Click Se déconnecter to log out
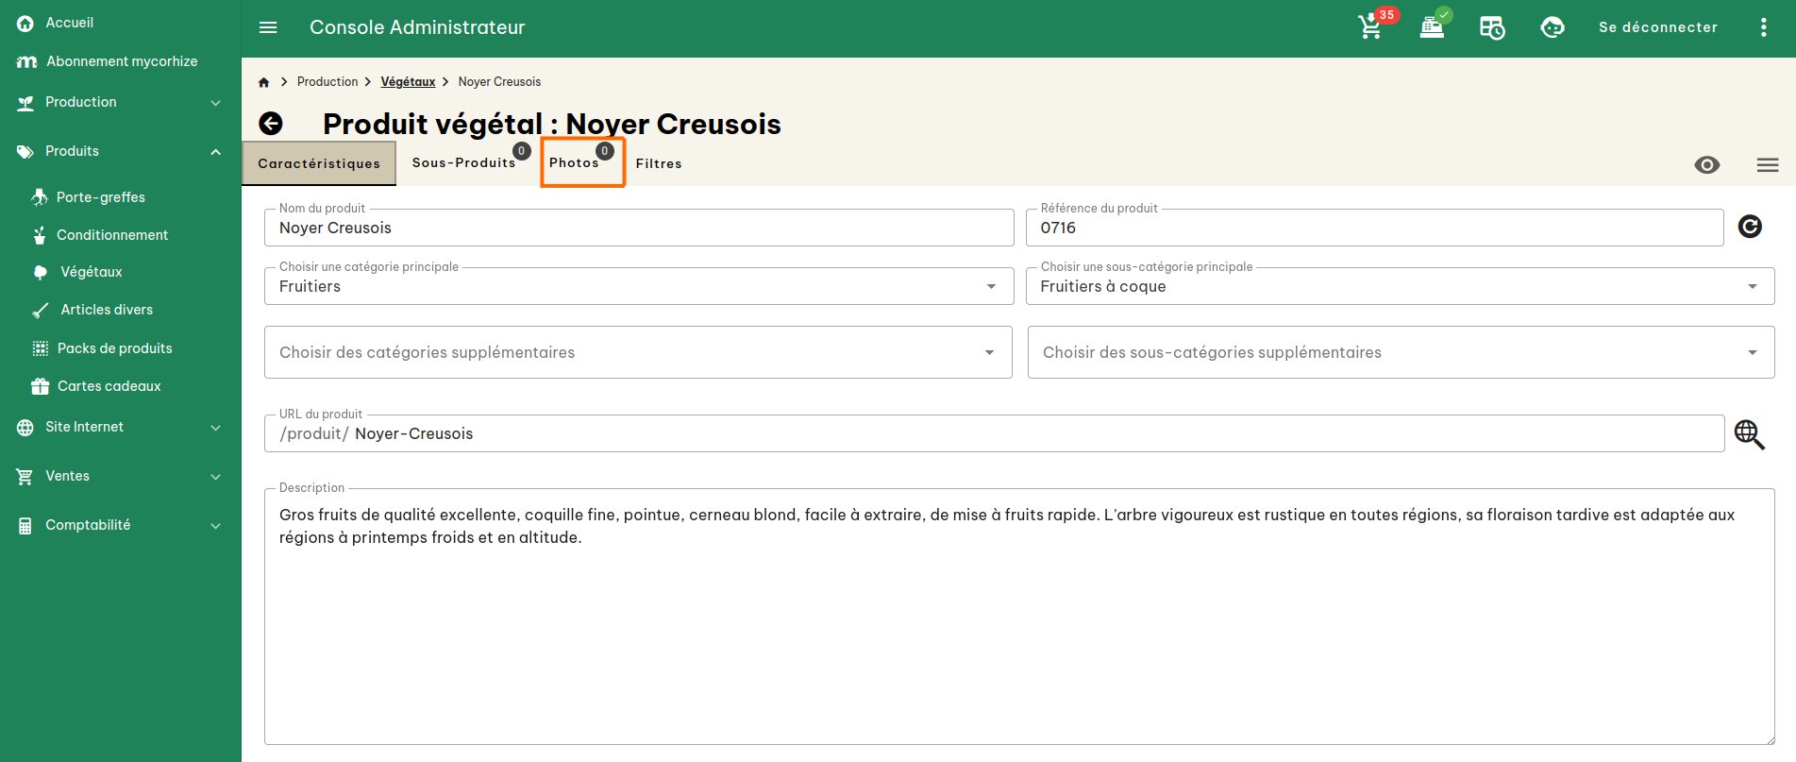The image size is (1796, 762). 1657,27
